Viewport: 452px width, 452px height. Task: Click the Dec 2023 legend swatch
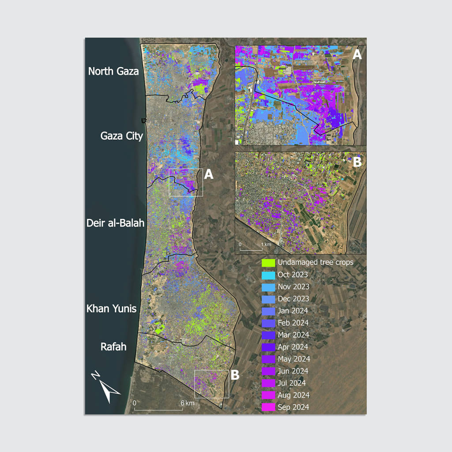pos(268,299)
